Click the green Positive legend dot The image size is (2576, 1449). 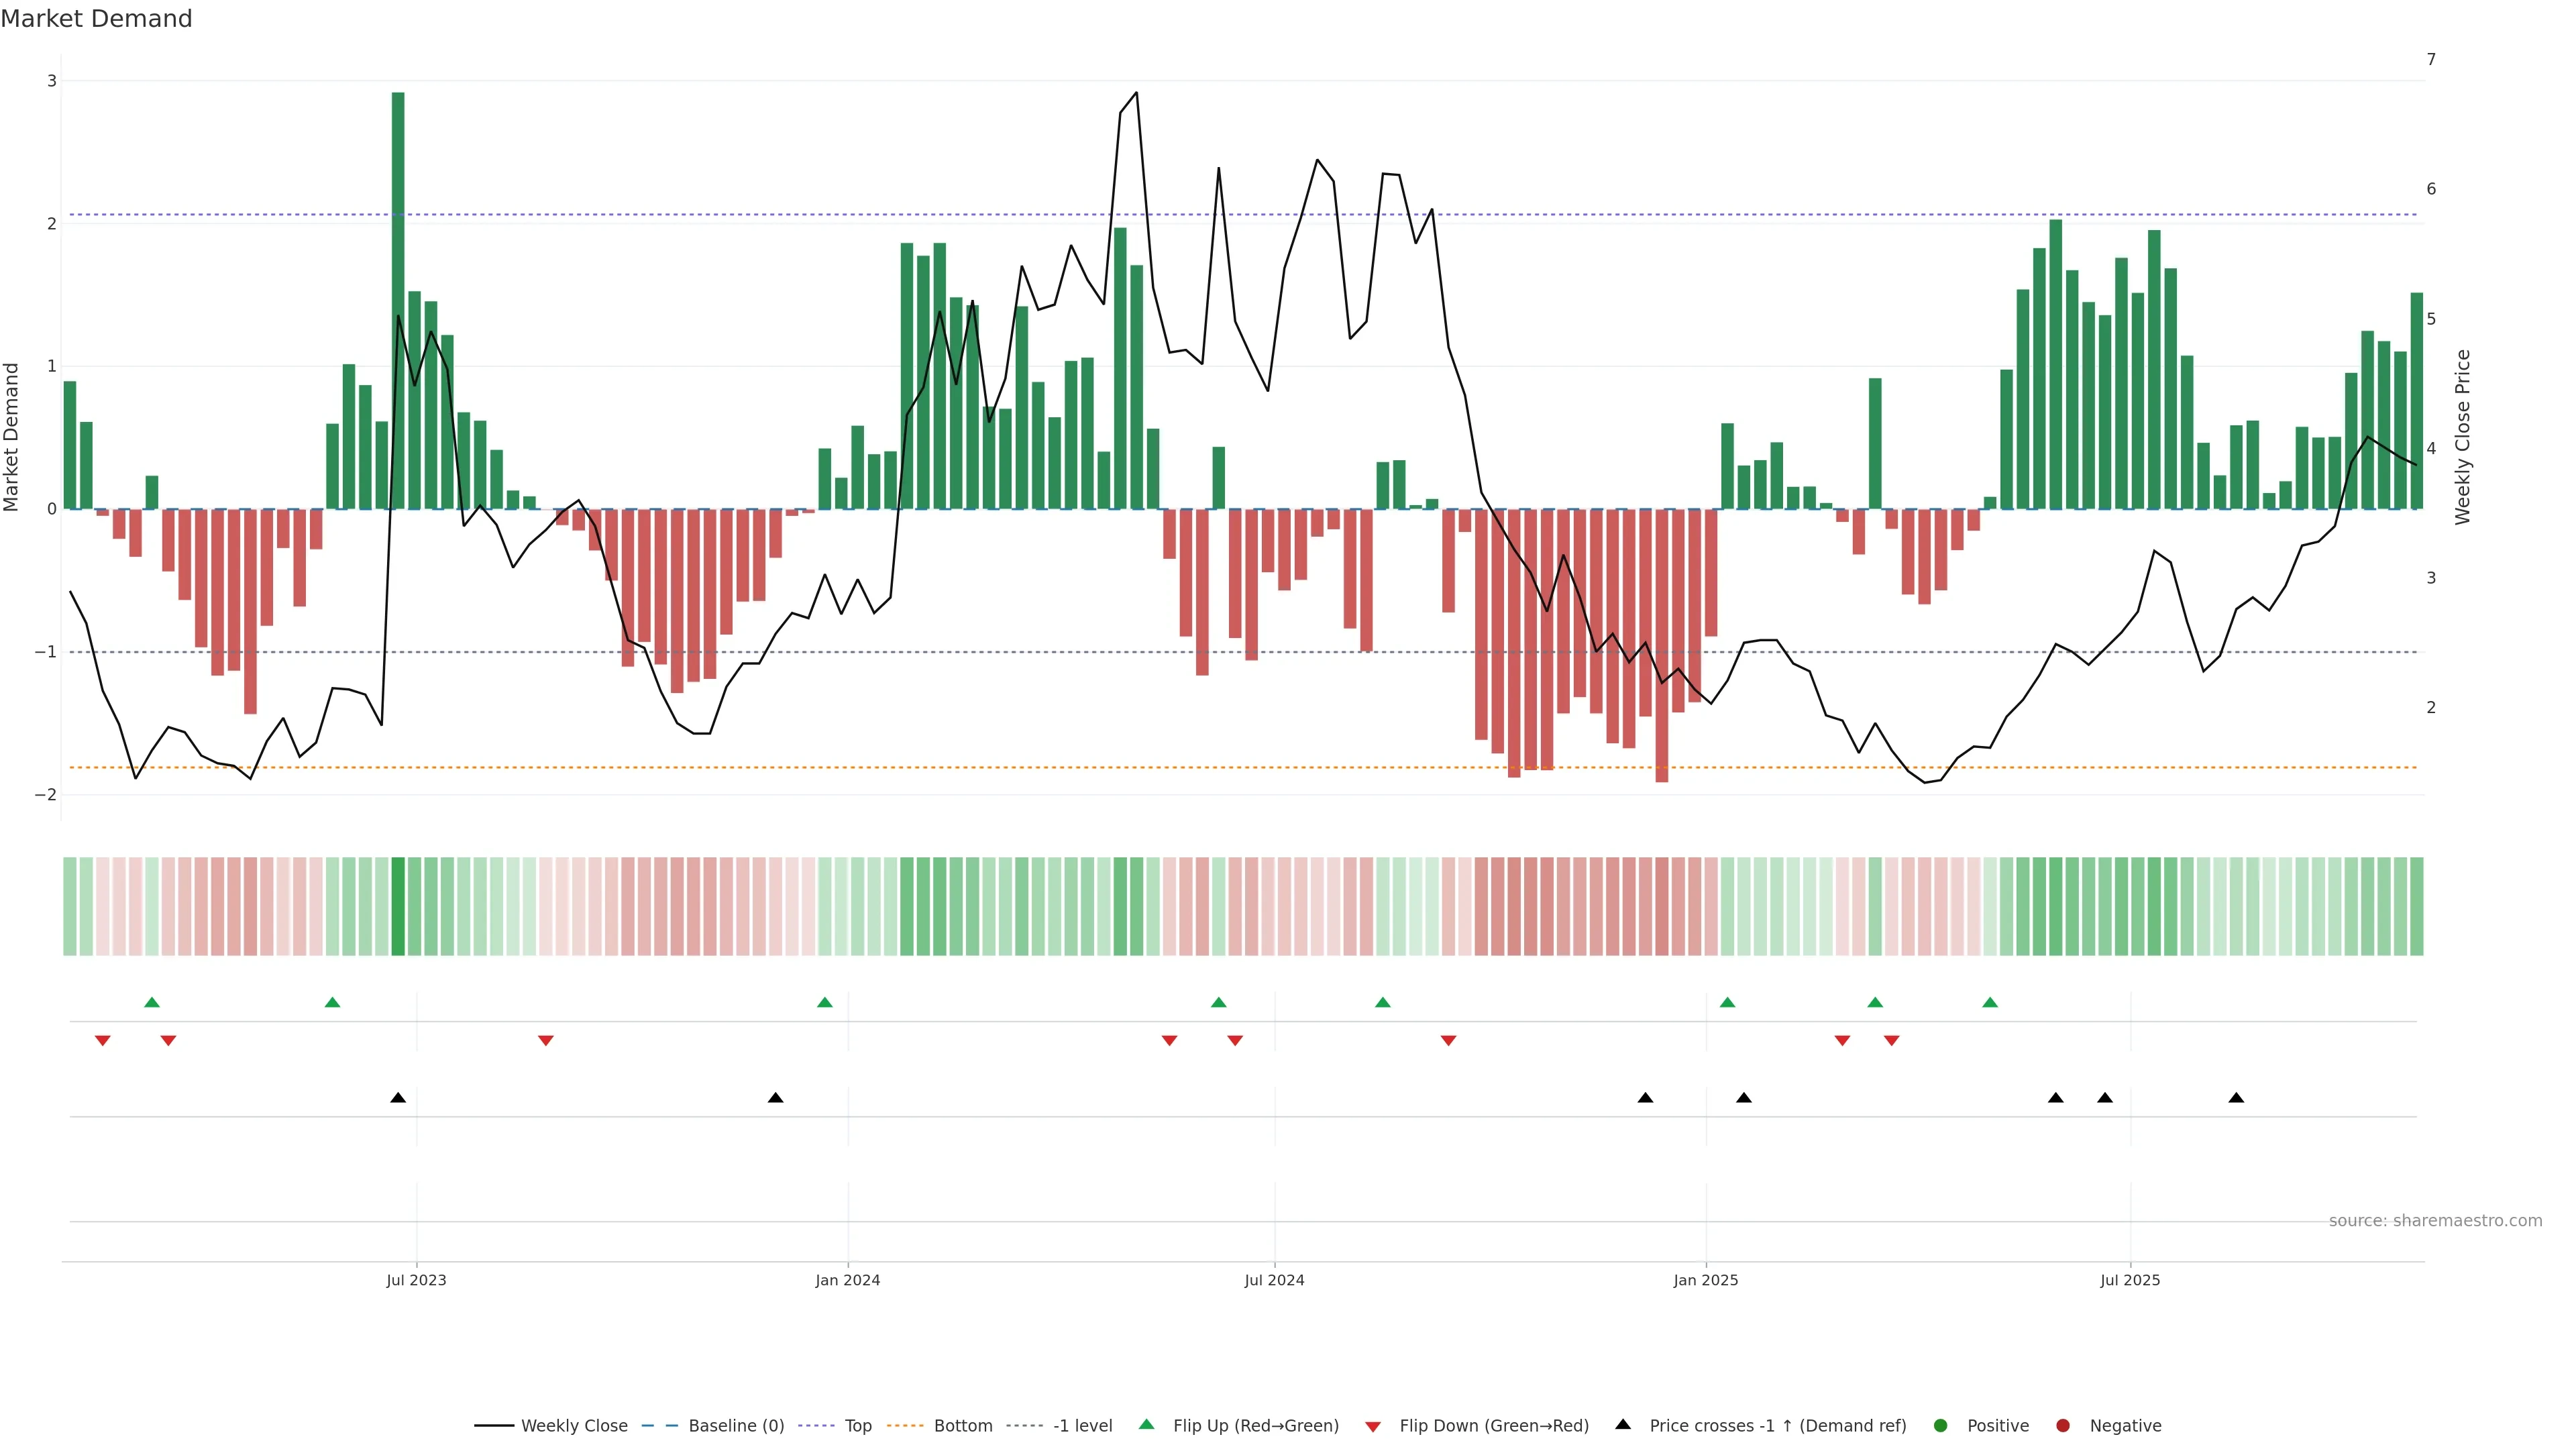[x=1941, y=1426]
